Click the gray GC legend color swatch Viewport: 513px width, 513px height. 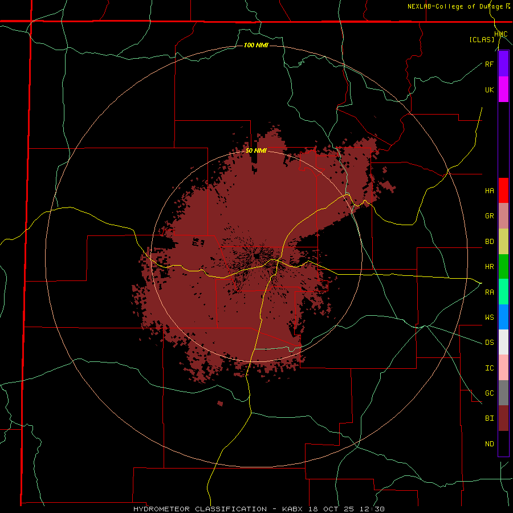point(503,393)
